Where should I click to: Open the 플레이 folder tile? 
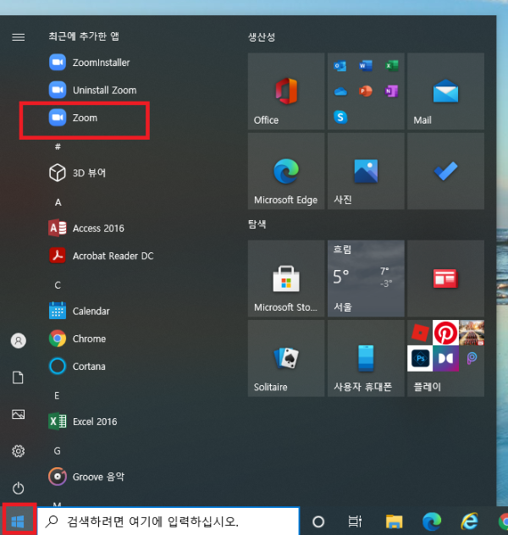(x=445, y=358)
